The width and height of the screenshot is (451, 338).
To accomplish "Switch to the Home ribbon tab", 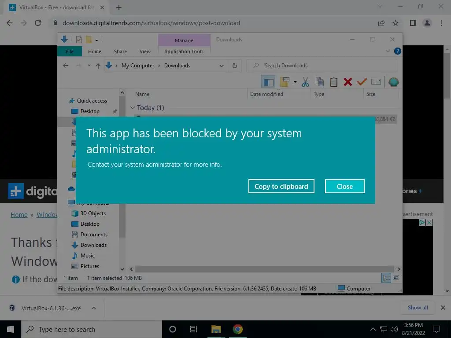I will point(95,51).
